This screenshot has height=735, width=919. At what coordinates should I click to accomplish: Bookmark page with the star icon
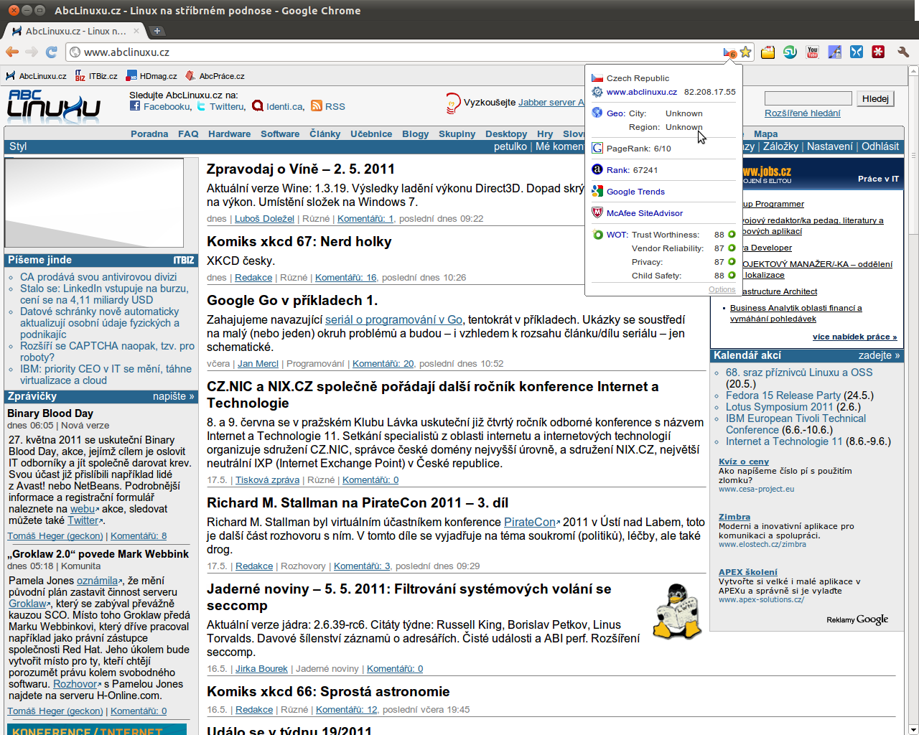click(x=746, y=52)
